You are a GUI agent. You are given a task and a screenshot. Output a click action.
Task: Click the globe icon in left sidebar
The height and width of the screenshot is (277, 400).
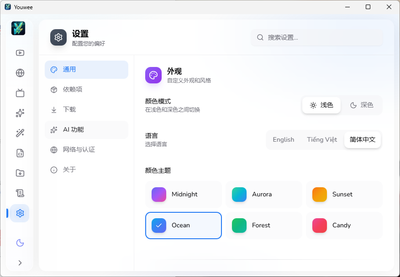tap(20, 73)
